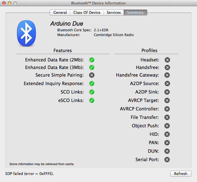Click green check for Enhanced Data Rate (2Mb)
Viewport: 197px width, 182px height.
point(92,60)
